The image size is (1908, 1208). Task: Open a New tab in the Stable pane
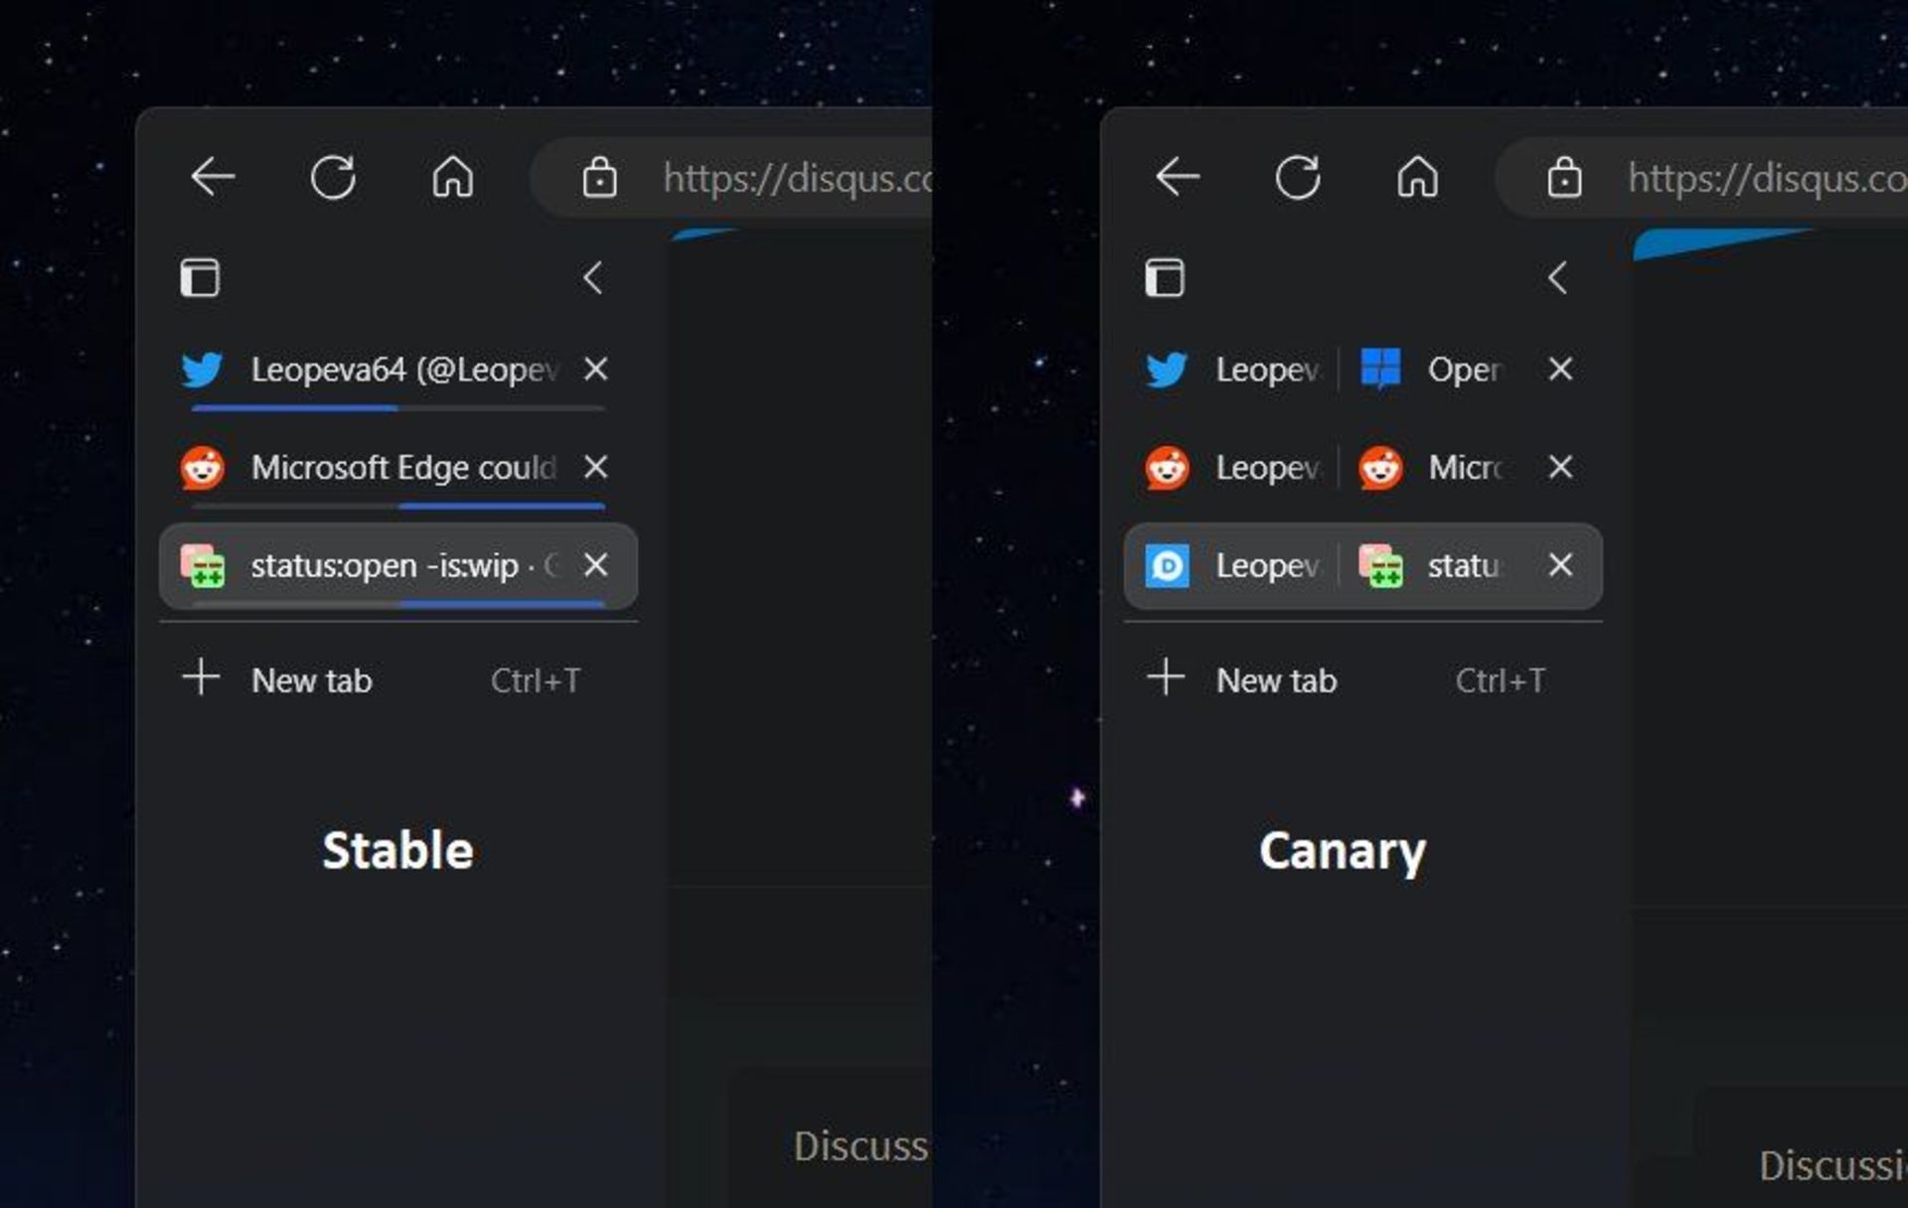click(312, 680)
